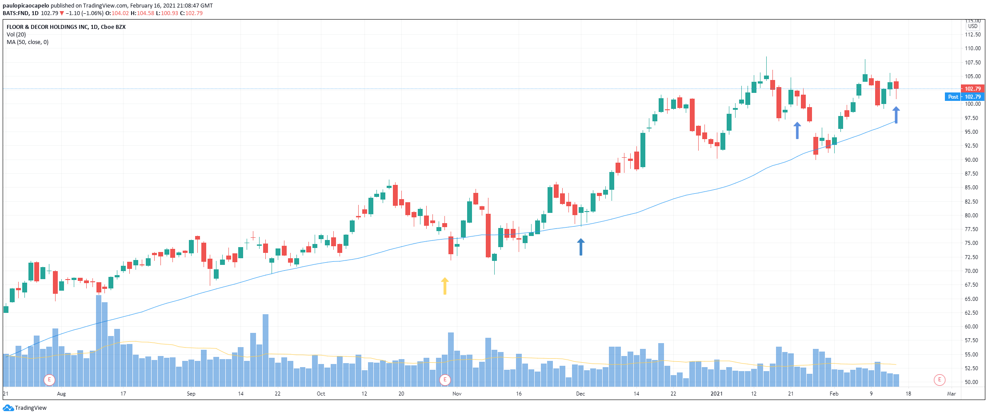Screen dimensions: 988x416
Task: Click the TradingView cloud logo icon
Action: click(x=8, y=408)
